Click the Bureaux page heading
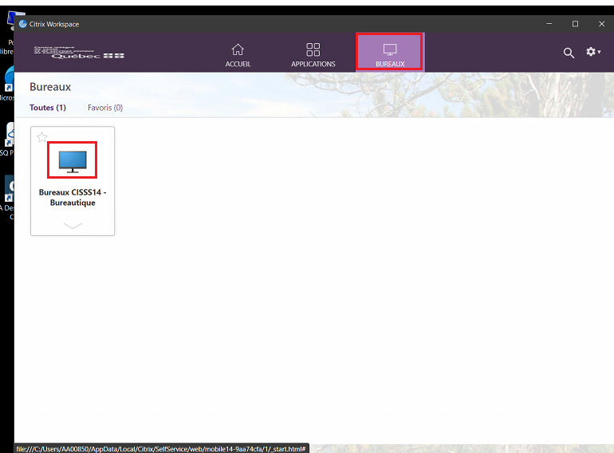This screenshot has height=453, width=614. point(50,87)
